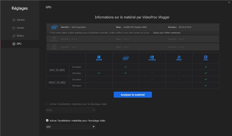Click 'Intel(R) HD Graphics 4600' name text
The height and width of the screenshot is (136, 232).
[x=135, y=27]
